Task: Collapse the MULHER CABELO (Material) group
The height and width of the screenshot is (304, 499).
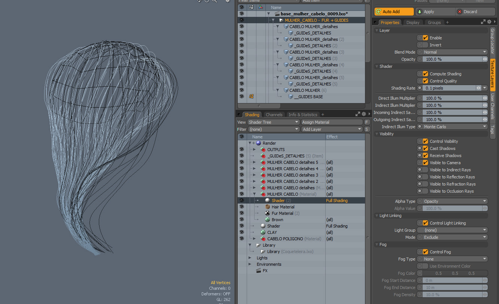Action: (x=254, y=194)
